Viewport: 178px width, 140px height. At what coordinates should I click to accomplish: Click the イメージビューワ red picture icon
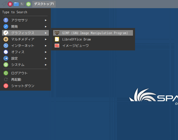pyautogui.click(x=57, y=46)
